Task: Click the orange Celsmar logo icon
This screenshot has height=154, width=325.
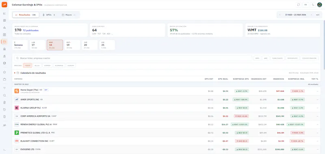Action: [x=4, y=4]
